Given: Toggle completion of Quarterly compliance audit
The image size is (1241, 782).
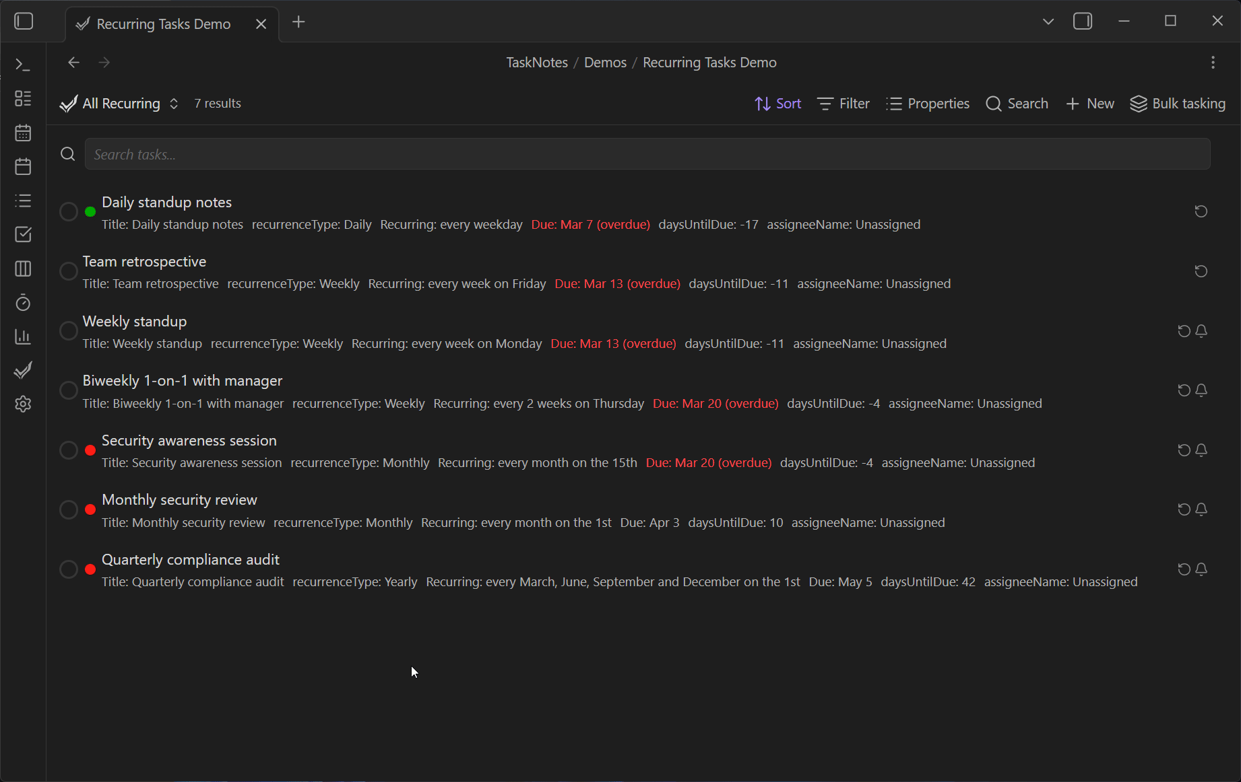Looking at the screenshot, I should [68, 569].
